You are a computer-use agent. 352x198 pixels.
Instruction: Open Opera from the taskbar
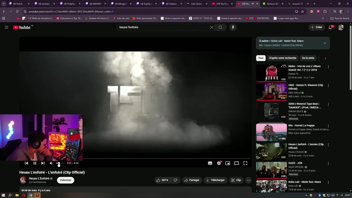[24, 195]
